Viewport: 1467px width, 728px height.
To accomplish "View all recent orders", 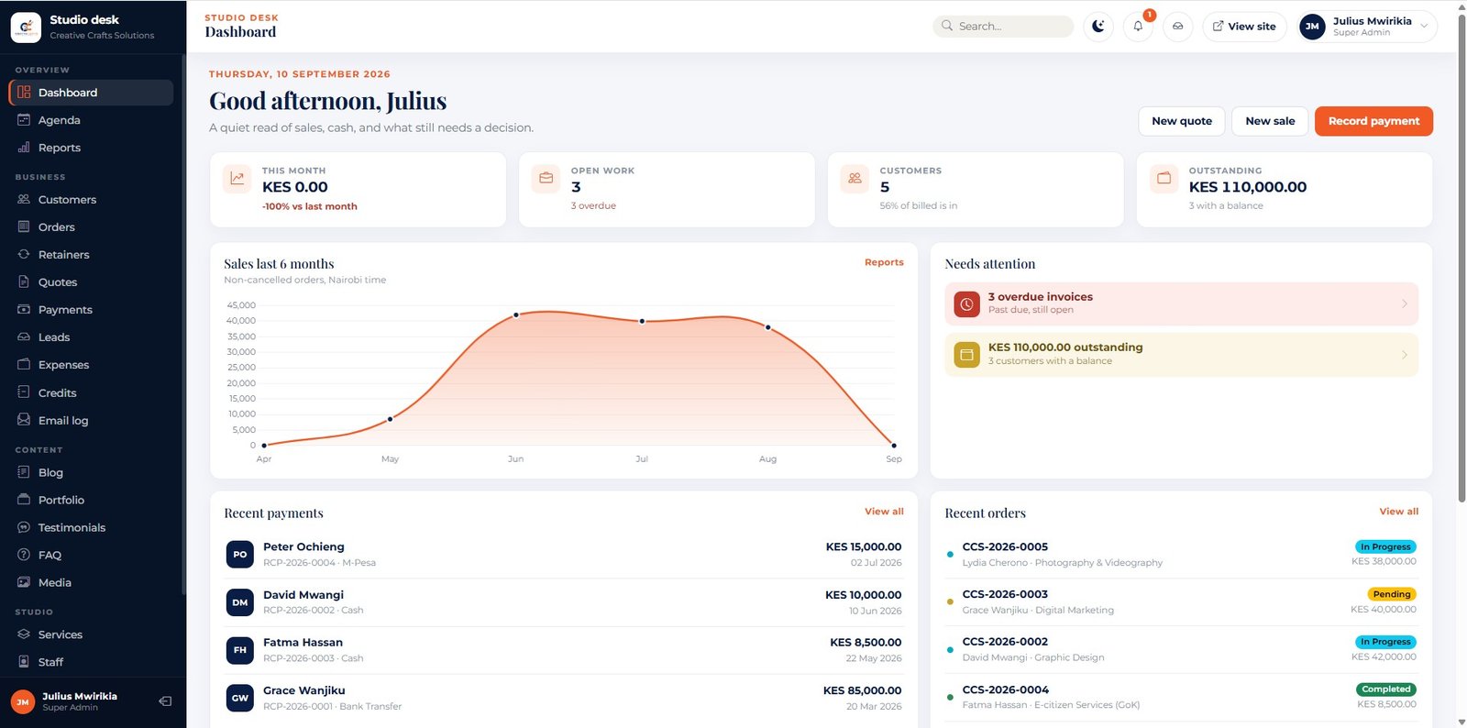I will (x=1398, y=512).
